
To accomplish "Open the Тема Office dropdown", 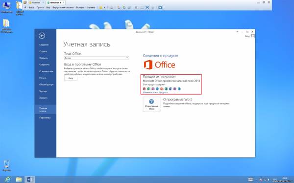I will point(97,58).
